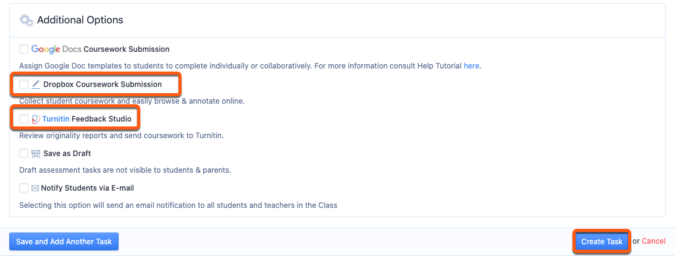Click the Google Docs logo
675x256 pixels.
click(x=56, y=49)
